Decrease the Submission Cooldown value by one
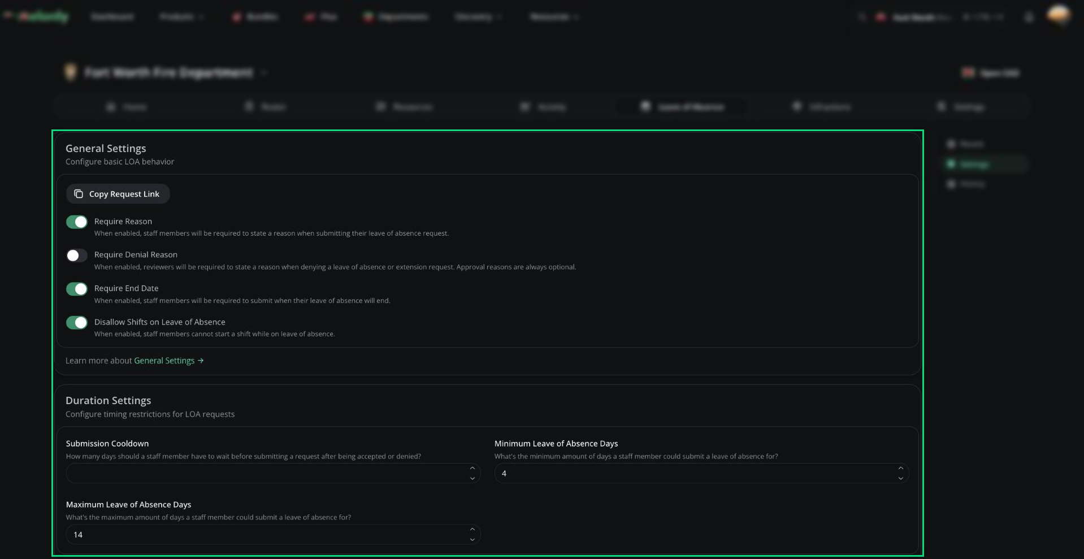1084x559 pixels. click(x=472, y=478)
